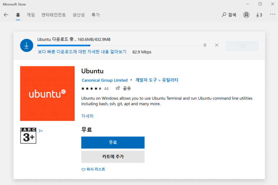
Task: Pause the Ubuntu download
Action: point(205,45)
